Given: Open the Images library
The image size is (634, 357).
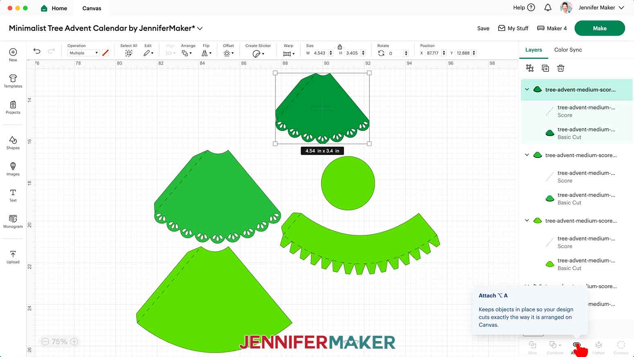Looking at the screenshot, I should pyautogui.click(x=13, y=169).
